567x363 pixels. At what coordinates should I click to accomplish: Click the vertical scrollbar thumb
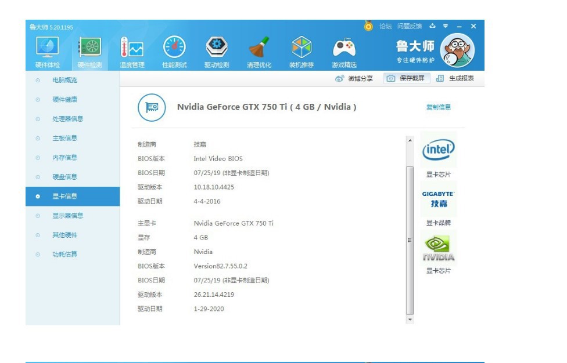[x=410, y=240]
